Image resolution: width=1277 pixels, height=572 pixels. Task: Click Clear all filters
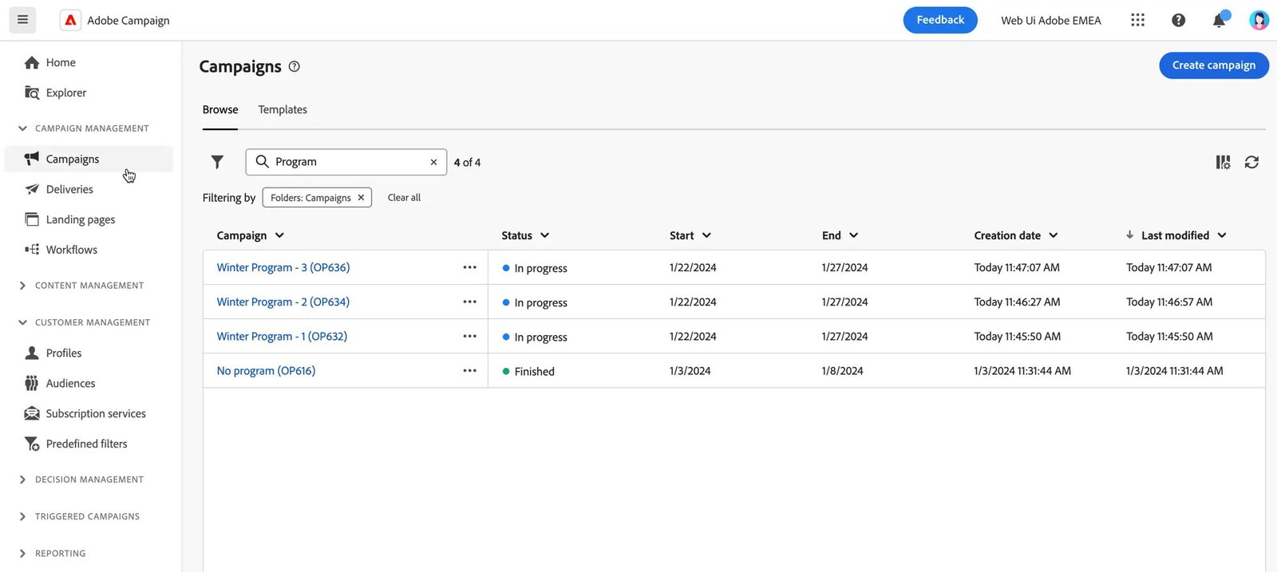point(404,197)
